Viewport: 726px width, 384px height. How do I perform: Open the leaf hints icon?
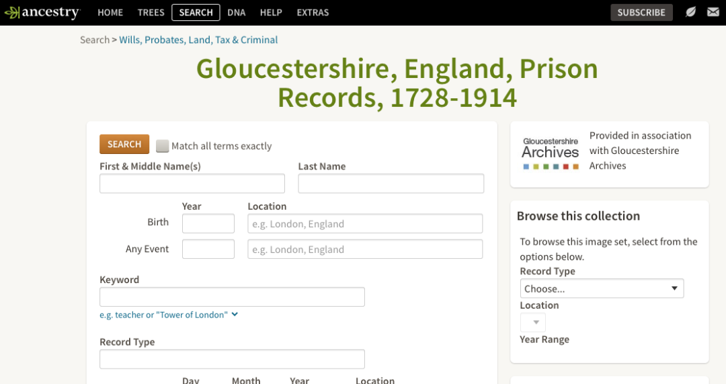tap(690, 12)
